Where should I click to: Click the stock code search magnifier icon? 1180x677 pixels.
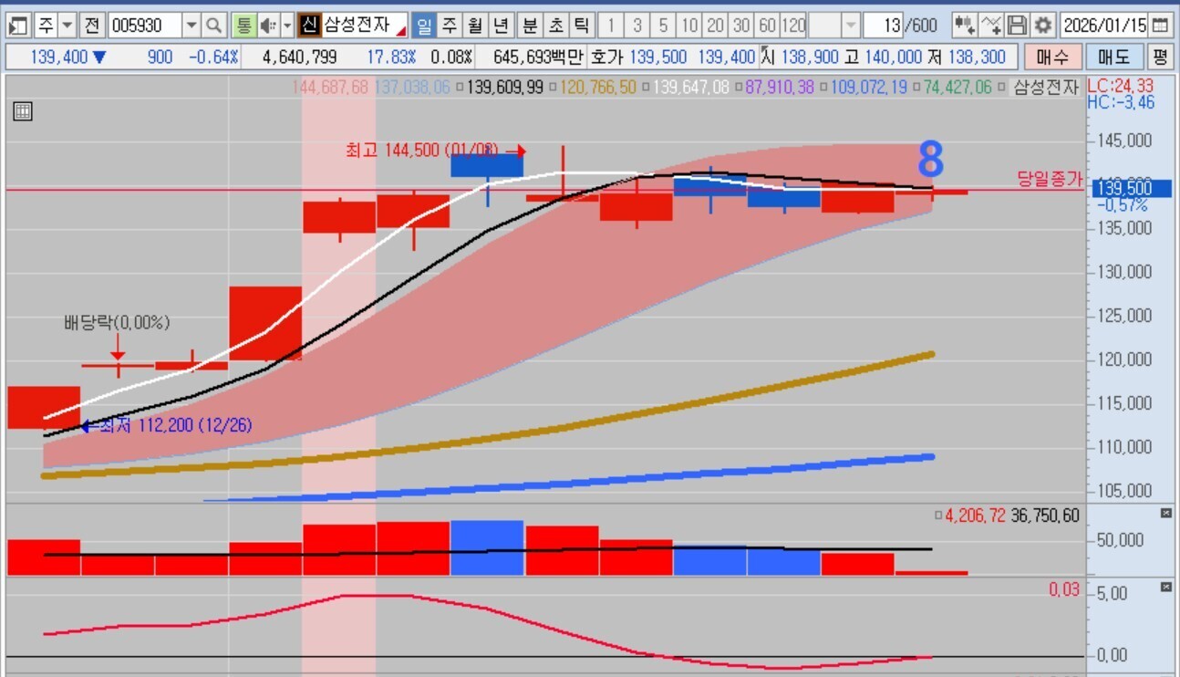pos(213,25)
